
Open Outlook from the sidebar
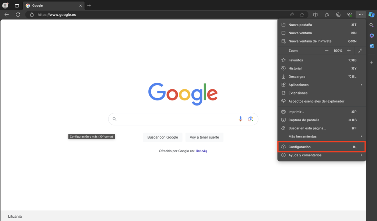click(x=371, y=46)
